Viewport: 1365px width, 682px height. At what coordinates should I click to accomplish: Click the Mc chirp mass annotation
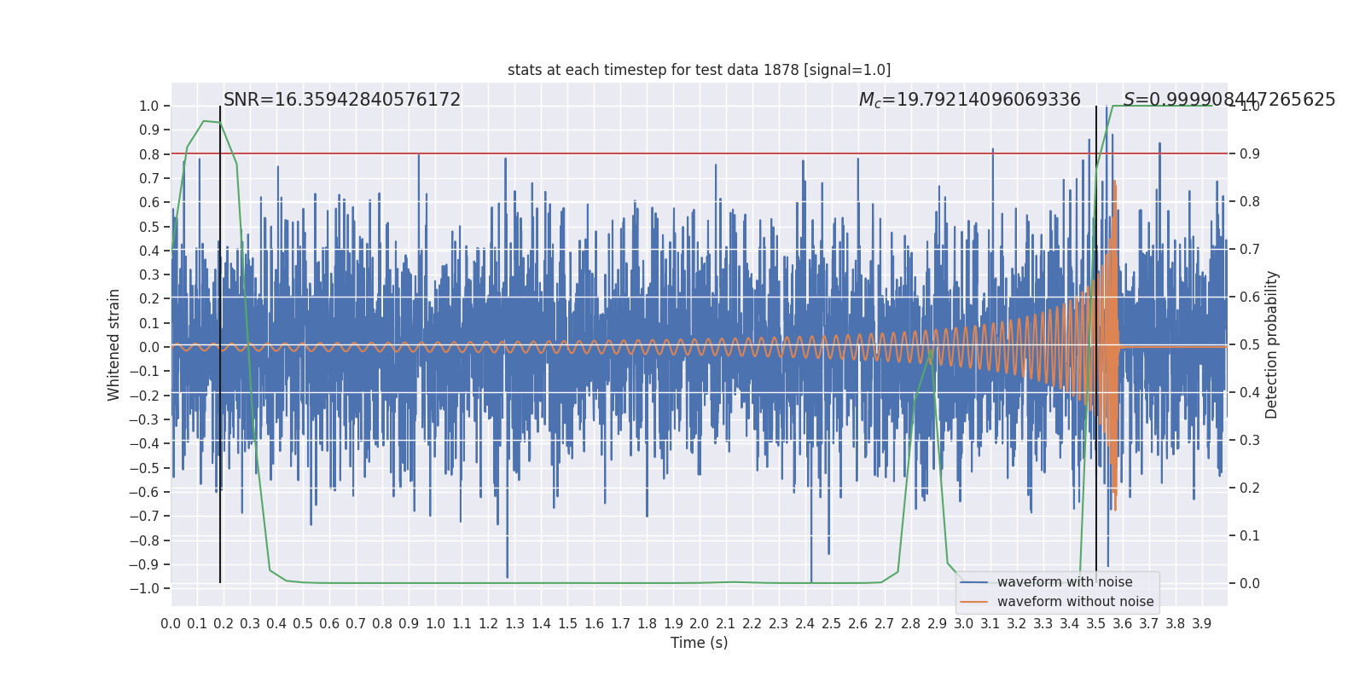(969, 100)
